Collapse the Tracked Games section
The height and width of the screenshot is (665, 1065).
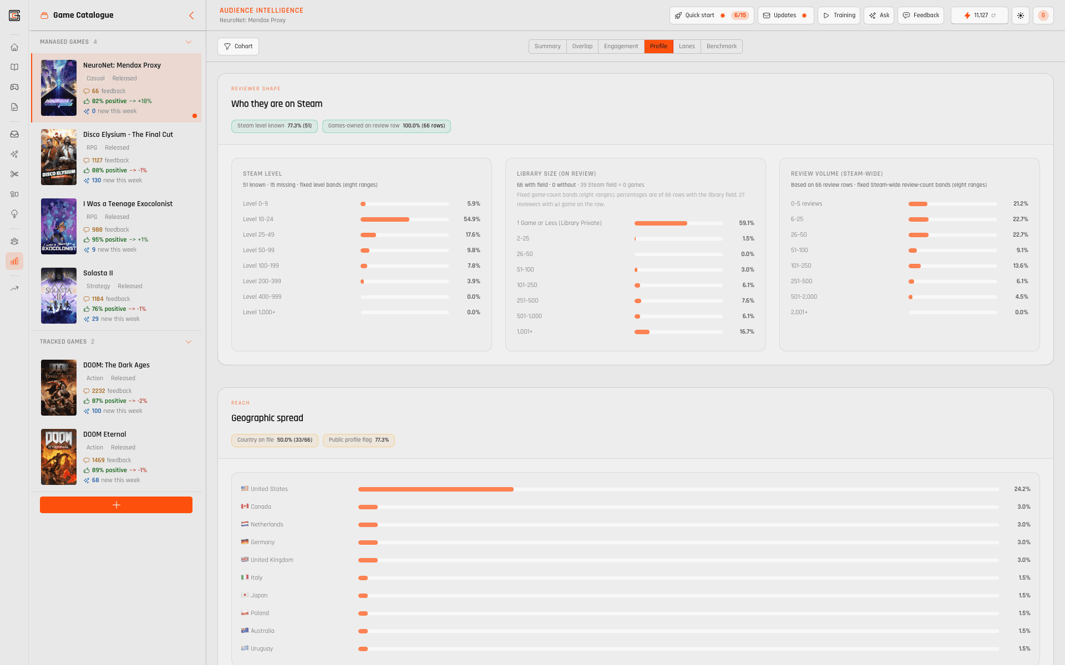coord(188,342)
